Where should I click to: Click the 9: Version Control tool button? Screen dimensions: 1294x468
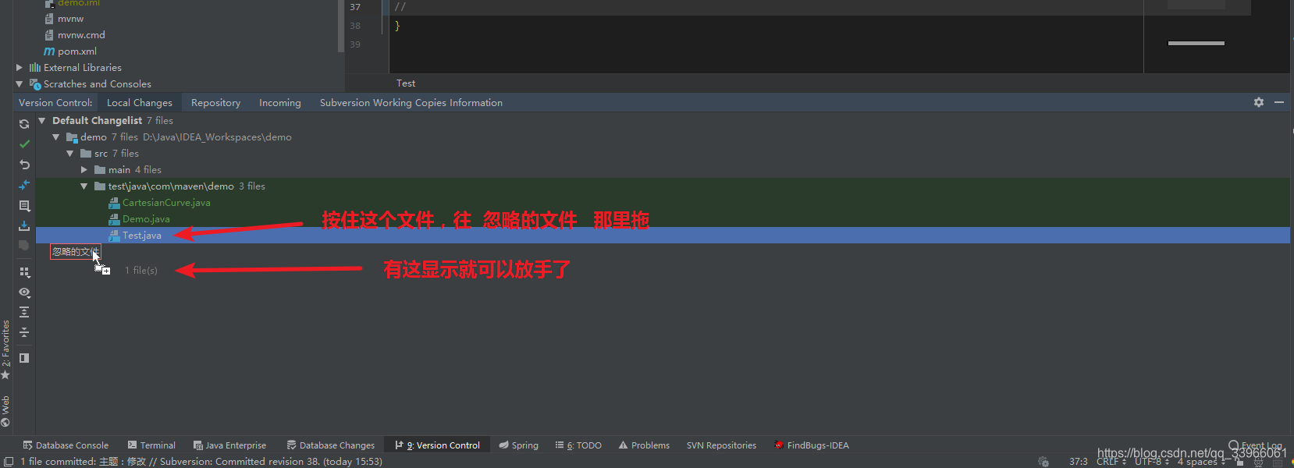(438, 445)
